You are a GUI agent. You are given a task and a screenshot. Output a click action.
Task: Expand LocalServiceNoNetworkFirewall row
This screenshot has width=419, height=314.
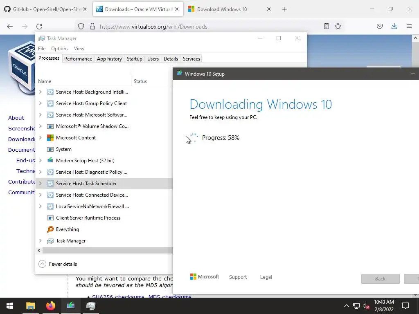click(41, 206)
